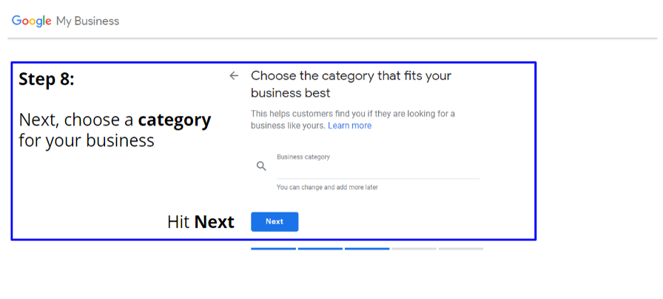The image size is (663, 299).
Task: Click the blue Next button
Action: pyautogui.click(x=275, y=221)
